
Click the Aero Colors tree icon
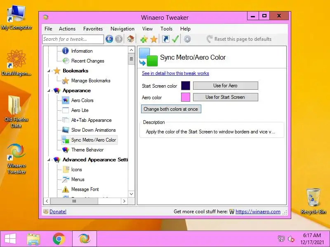tap(66, 100)
